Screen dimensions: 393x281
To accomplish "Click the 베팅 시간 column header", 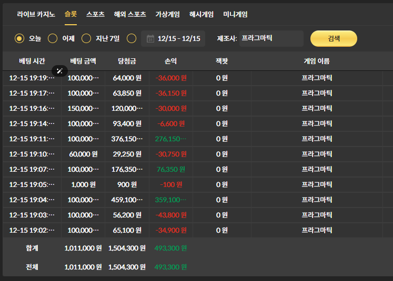I will [x=32, y=61].
